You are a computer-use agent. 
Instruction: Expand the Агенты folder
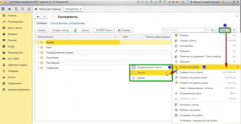click(39, 43)
